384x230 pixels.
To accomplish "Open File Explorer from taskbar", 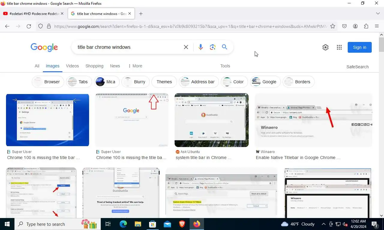I will [x=138, y=224].
